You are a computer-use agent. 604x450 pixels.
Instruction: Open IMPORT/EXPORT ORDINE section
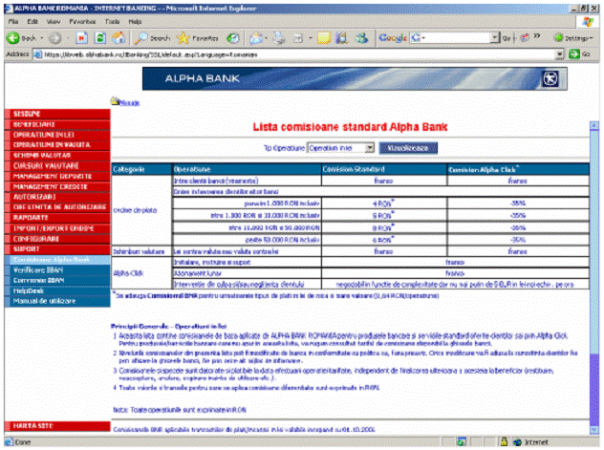click(x=57, y=228)
